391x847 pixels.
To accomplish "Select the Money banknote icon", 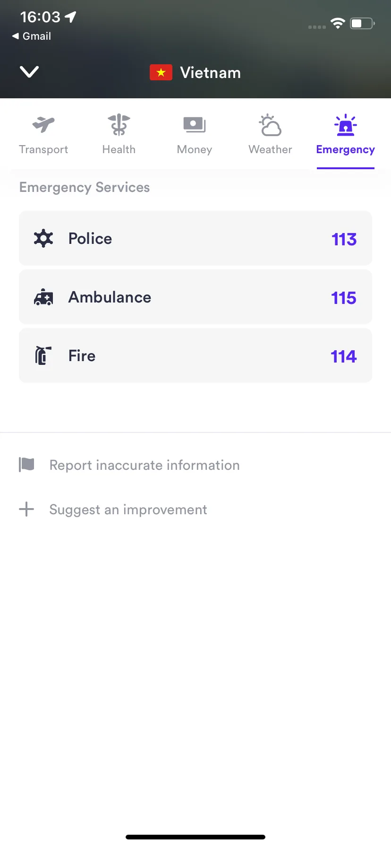I will point(195,125).
